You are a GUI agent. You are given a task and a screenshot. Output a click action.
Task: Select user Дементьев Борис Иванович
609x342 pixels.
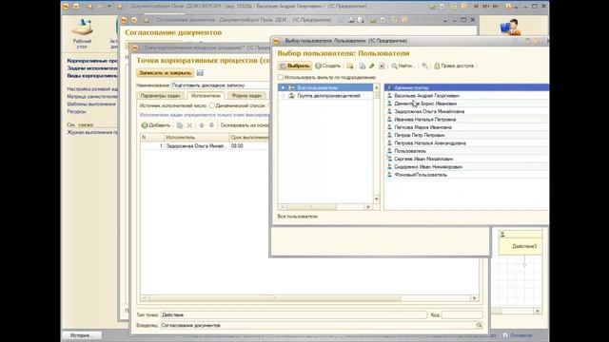click(x=466, y=104)
